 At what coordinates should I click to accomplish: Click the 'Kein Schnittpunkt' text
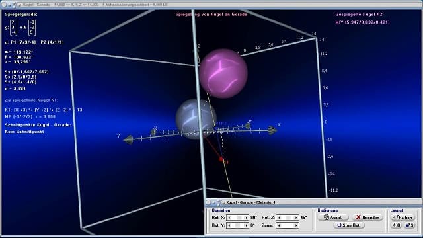[24, 132]
